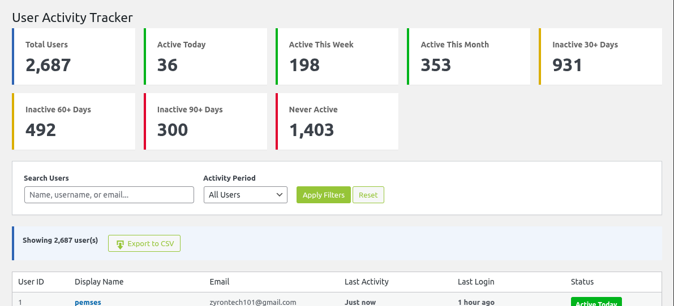Viewport: 674px width, 306px height.
Task: Click the Just now last activity cell
Action: click(x=360, y=302)
